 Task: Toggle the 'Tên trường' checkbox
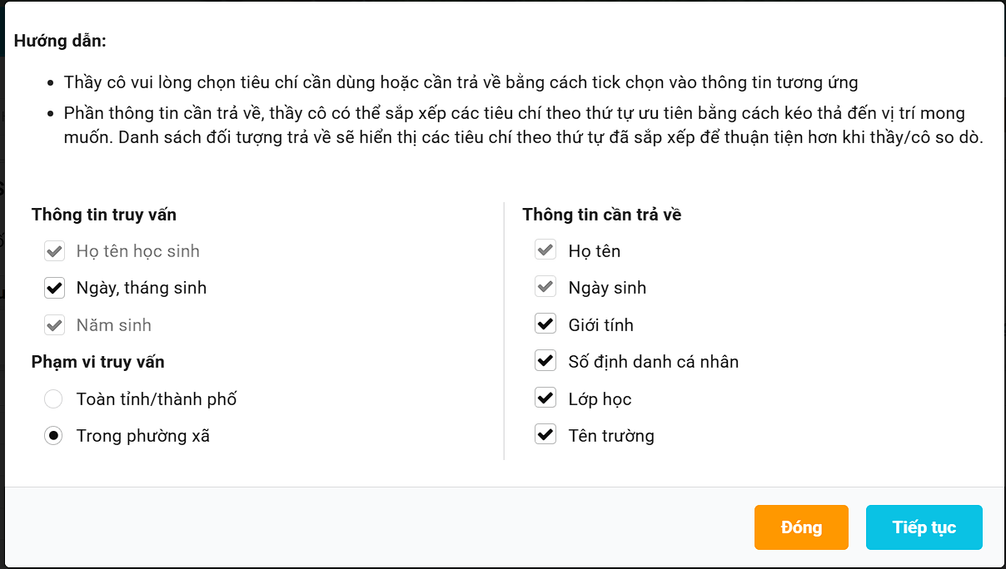[x=545, y=435]
